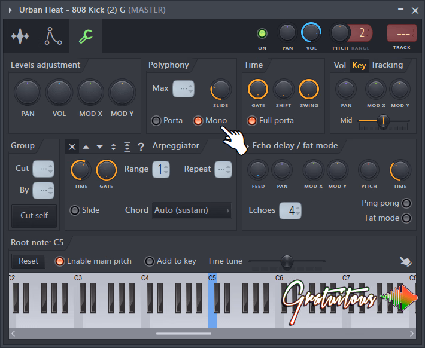The width and height of the screenshot is (425, 348).
Task: Click Levels adjustment VOL knob
Action: click(x=59, y=92)
